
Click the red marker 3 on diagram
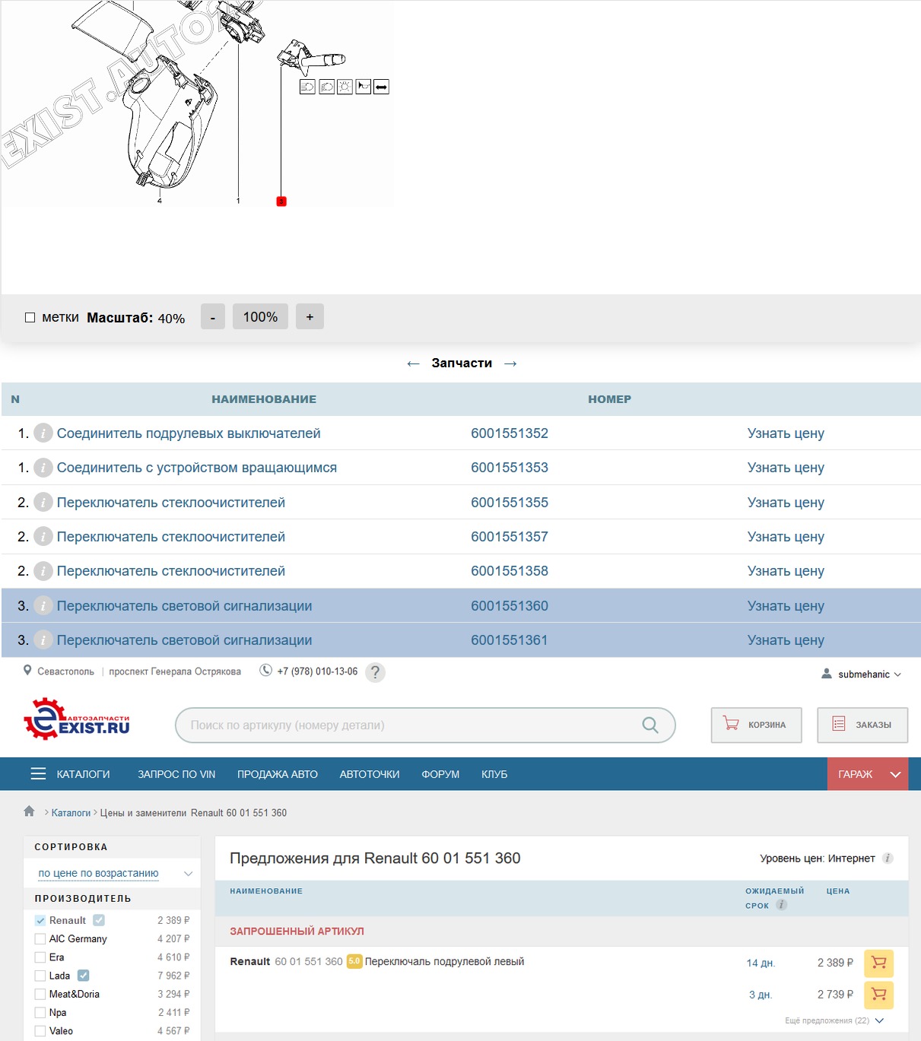281,202
